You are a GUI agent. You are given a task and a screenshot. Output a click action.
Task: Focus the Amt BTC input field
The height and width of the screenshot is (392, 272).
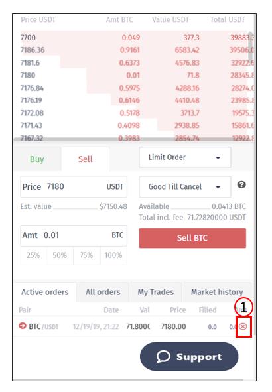tap(74, 235)
